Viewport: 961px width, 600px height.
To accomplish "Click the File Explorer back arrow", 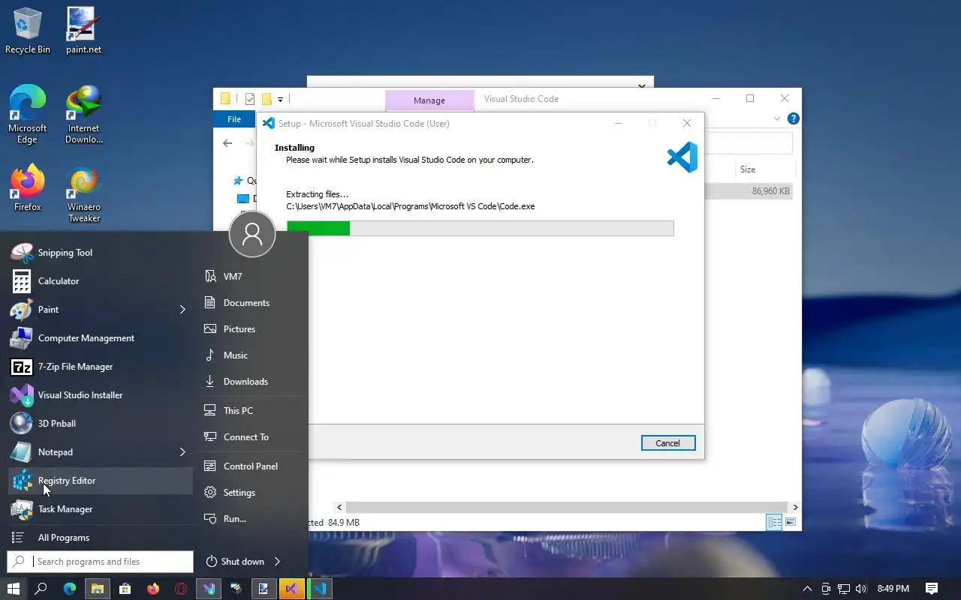I will 228,142.
